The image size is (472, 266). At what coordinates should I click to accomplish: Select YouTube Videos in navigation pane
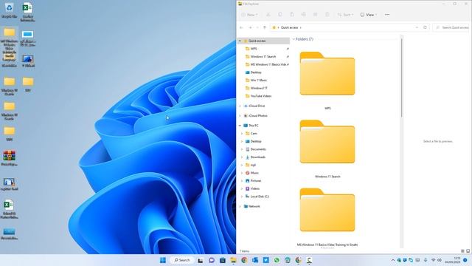[x=260, y=96]
